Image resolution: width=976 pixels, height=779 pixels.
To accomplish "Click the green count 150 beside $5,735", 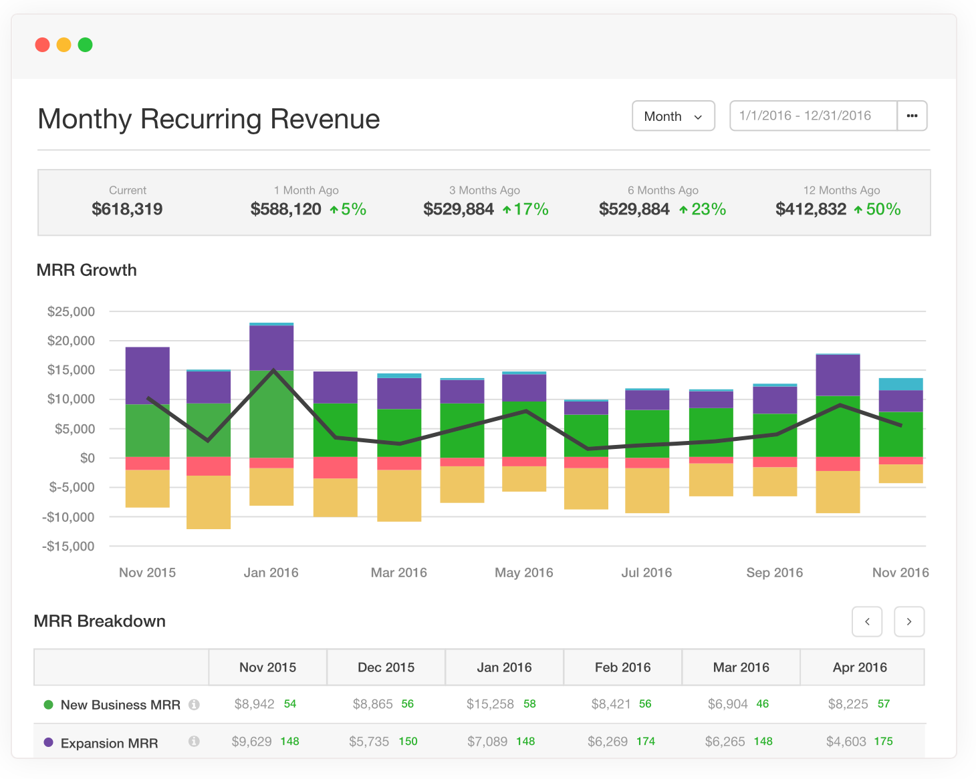I will coord(408,742).
